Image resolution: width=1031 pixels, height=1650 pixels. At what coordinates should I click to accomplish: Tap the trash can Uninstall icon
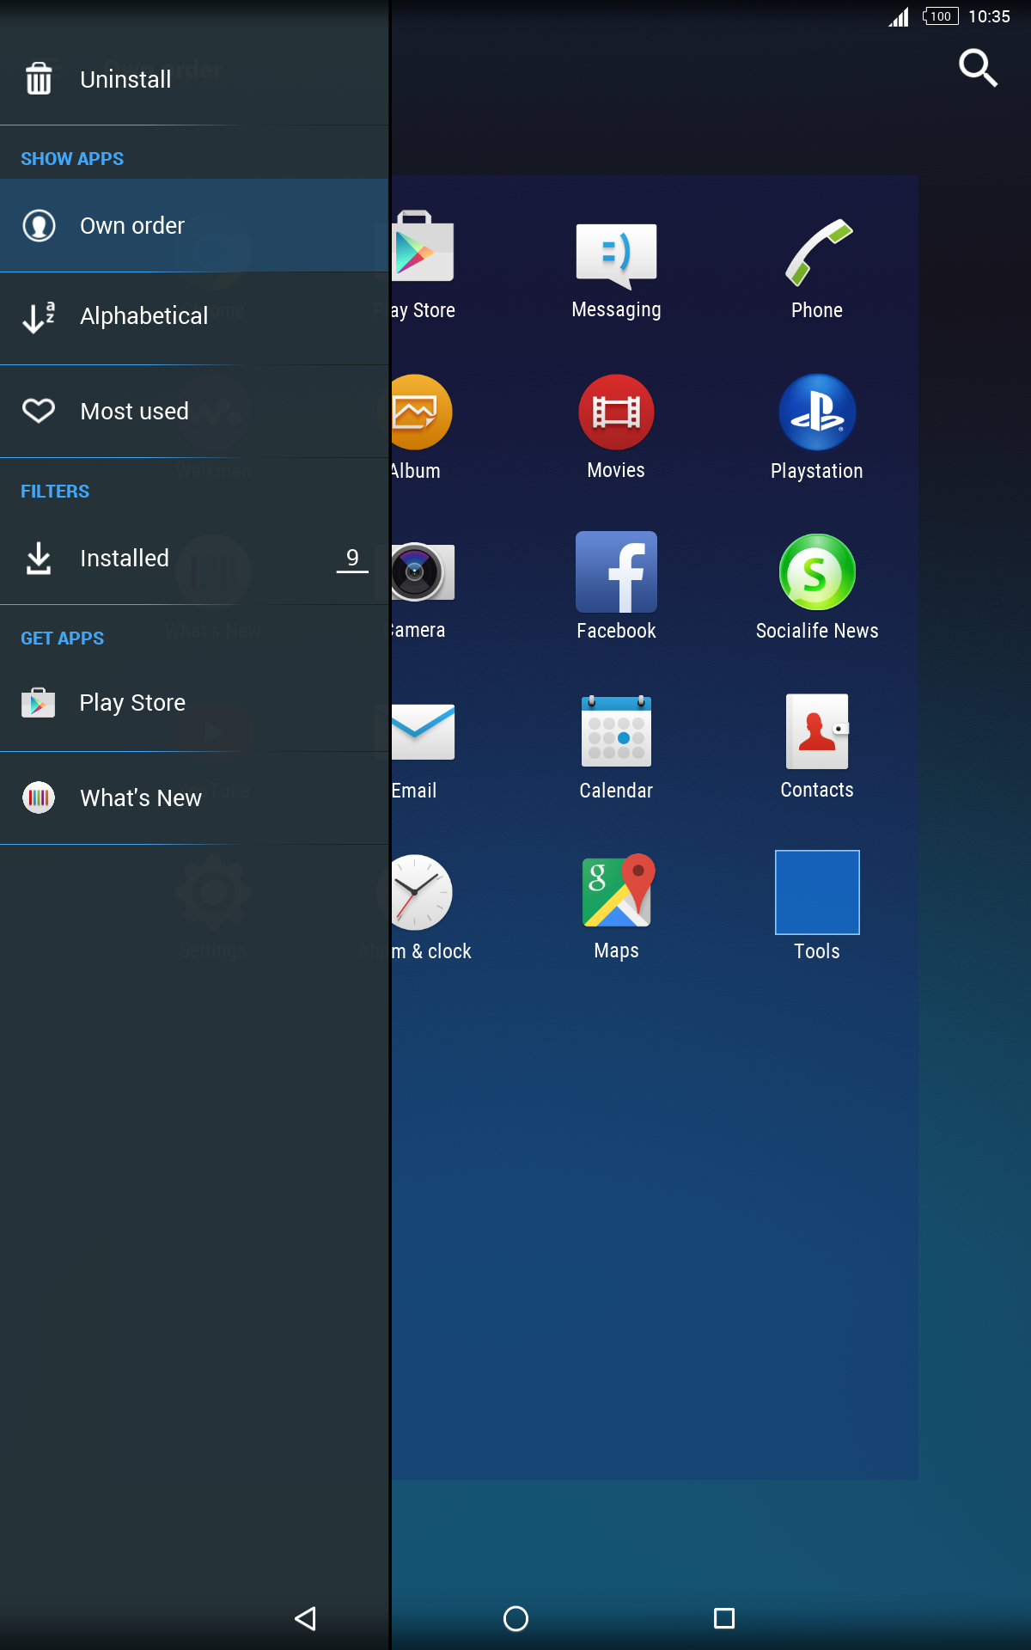click(x=39, y=79)
